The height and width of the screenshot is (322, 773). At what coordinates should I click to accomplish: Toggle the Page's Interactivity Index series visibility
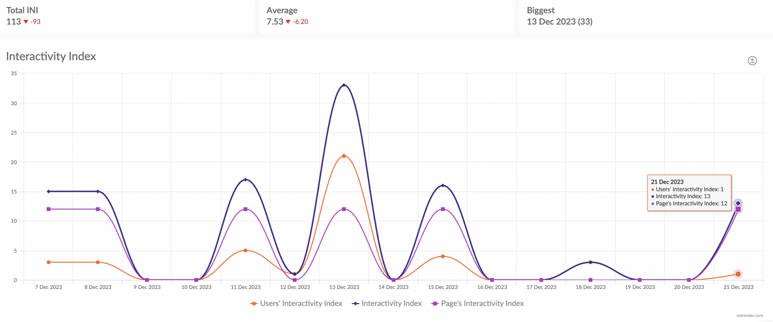click(482, 303)
